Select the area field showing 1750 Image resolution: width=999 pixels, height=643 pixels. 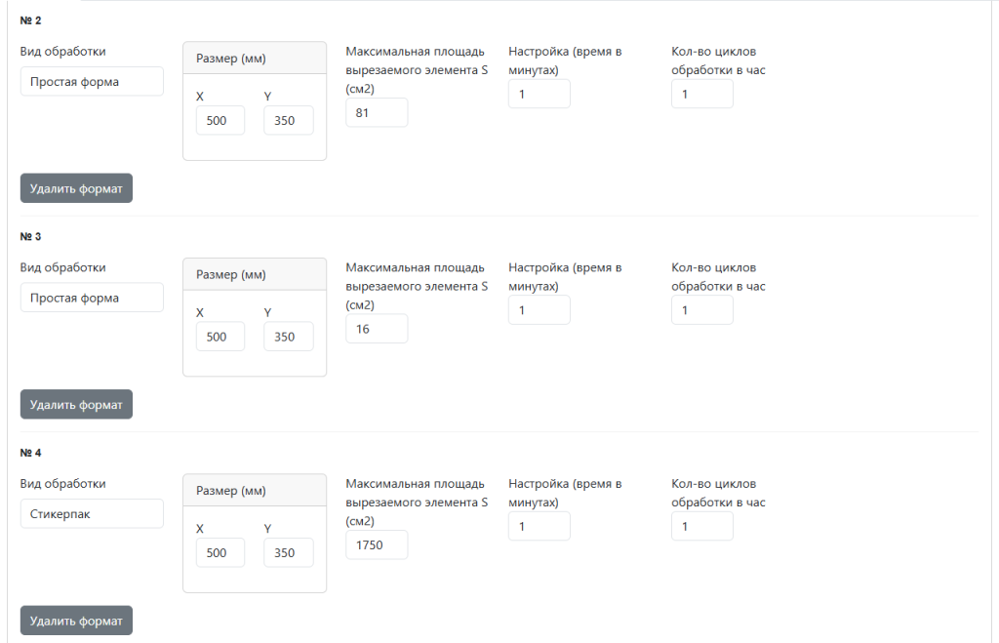pos(377,544)
